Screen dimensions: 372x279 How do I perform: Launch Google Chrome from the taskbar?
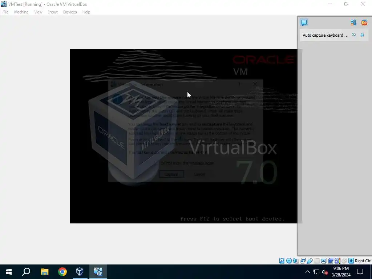point(62,272)
